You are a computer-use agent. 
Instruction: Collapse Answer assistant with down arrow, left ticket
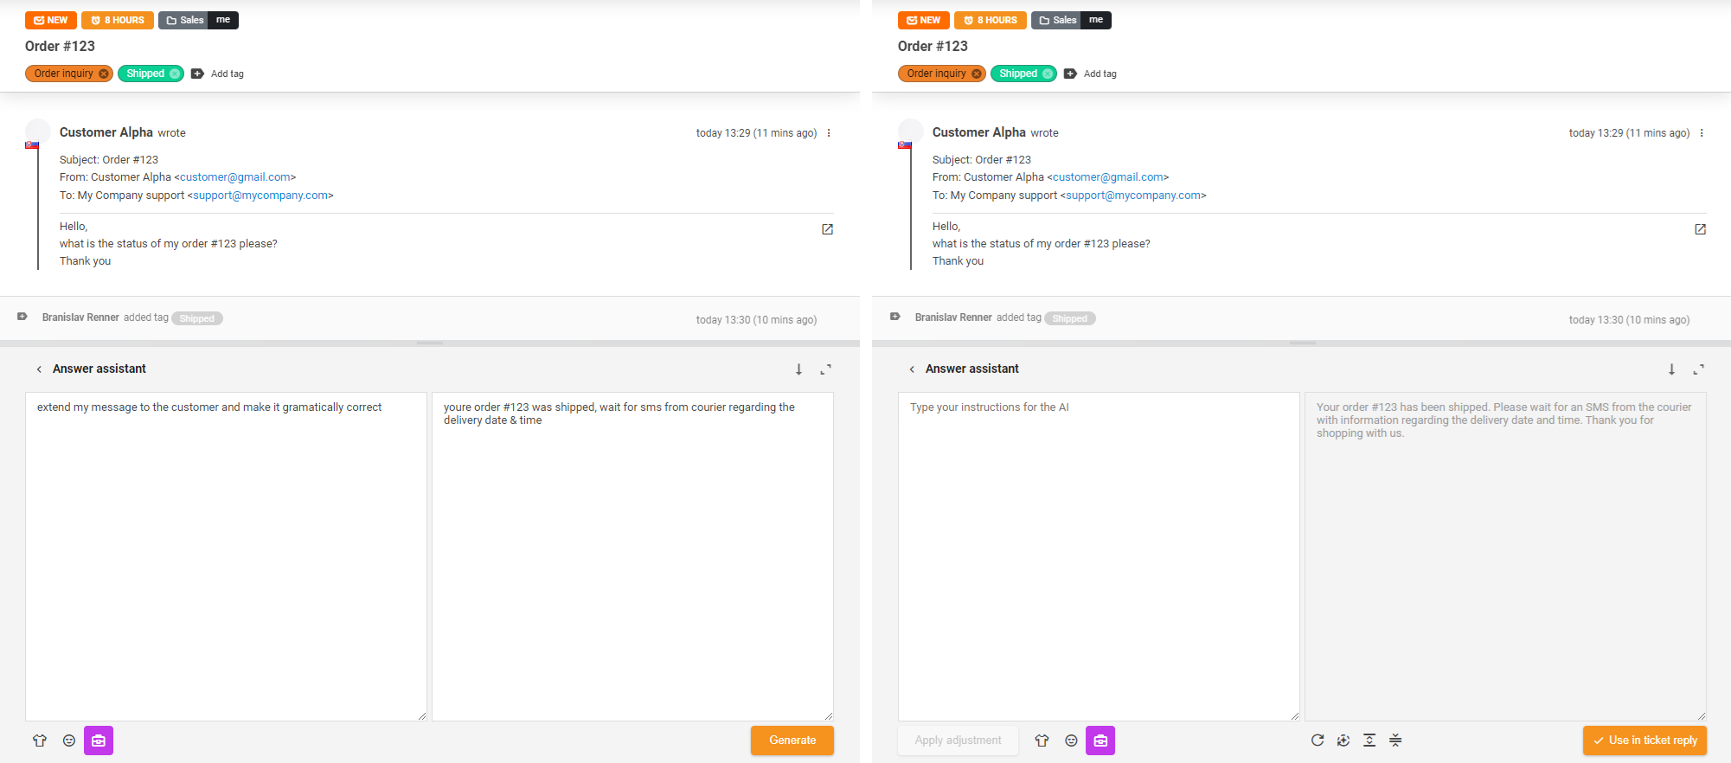click(x=798, y=369)
